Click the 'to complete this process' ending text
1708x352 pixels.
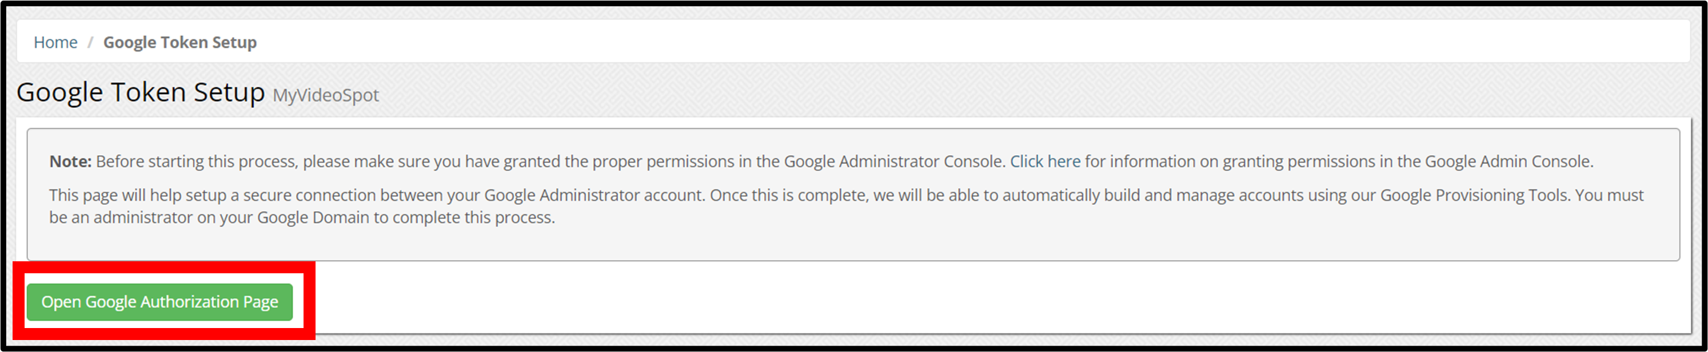click(464, 218)
